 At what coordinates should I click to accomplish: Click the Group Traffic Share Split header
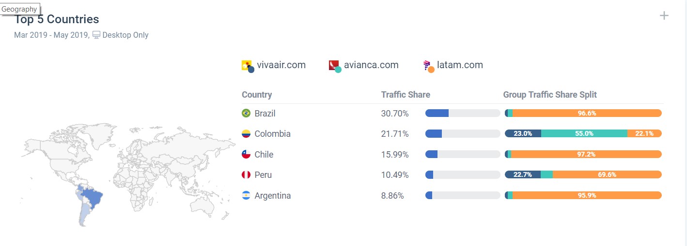point(550,95)
